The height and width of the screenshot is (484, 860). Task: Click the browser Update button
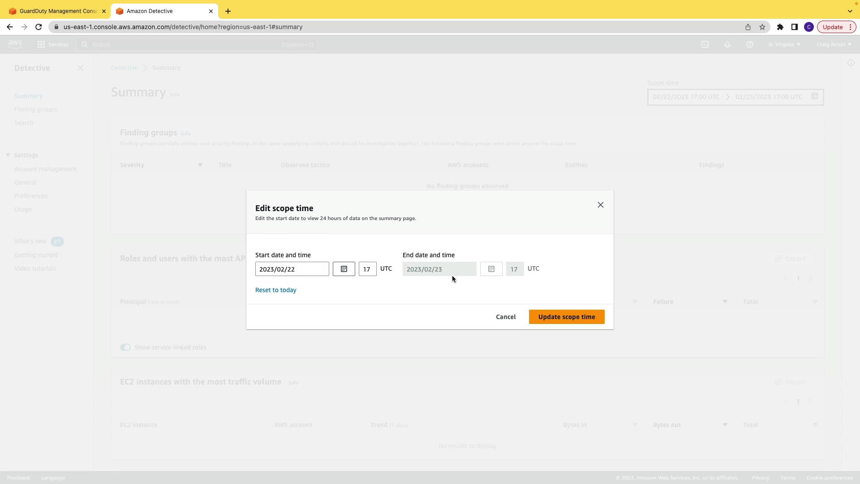(x=832, y=27)
